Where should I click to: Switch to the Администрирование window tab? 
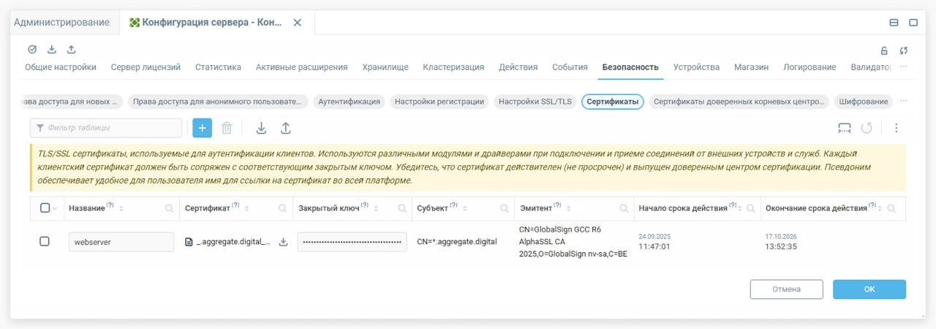[x=61, y=23]
